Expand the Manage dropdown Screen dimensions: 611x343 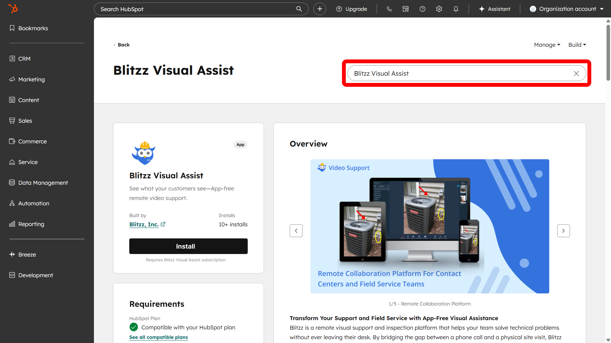(547, 45)
